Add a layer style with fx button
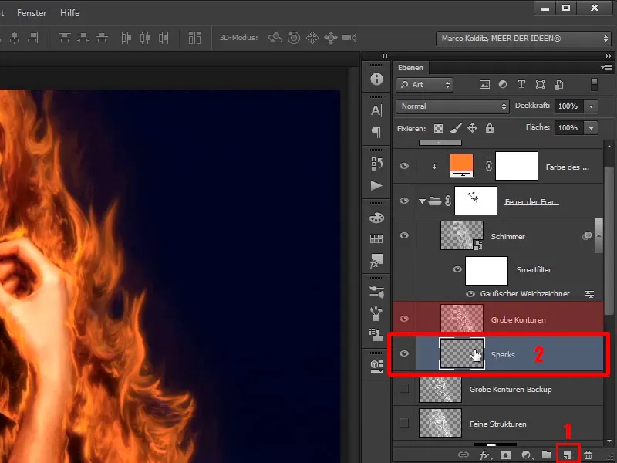 (485, 455)
